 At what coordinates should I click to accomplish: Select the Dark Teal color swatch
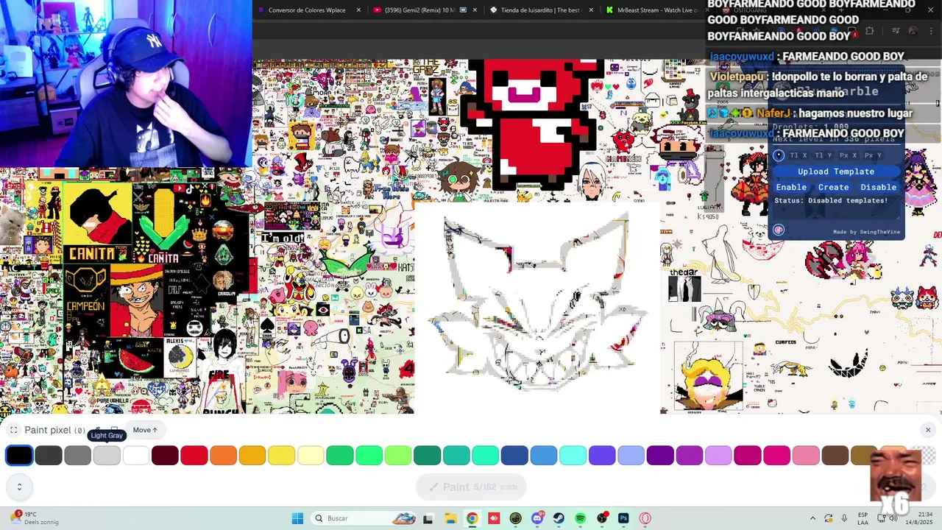pos(427,456)
